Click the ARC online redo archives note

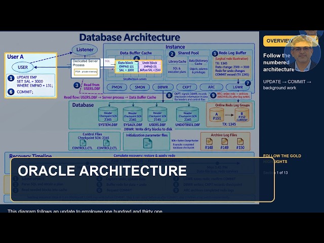(x=233, y=95)
